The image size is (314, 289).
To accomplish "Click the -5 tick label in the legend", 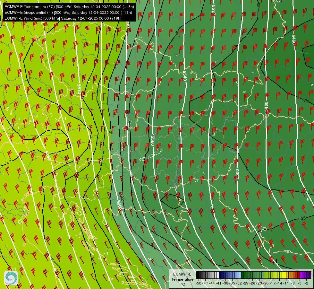I will coord(300,283).
